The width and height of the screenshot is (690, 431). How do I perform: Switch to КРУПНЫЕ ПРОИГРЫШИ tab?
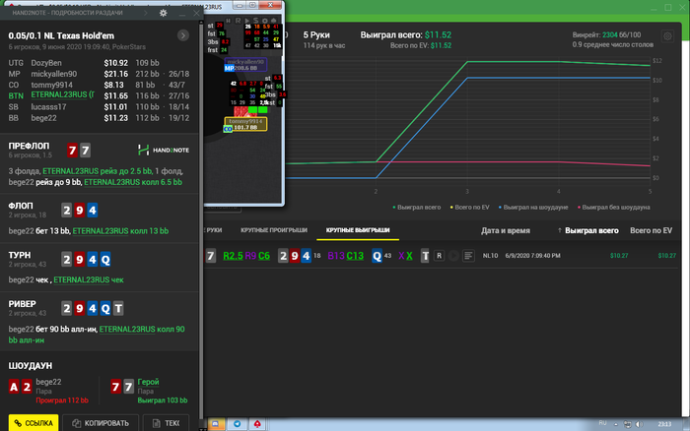[x=274, y=230]
